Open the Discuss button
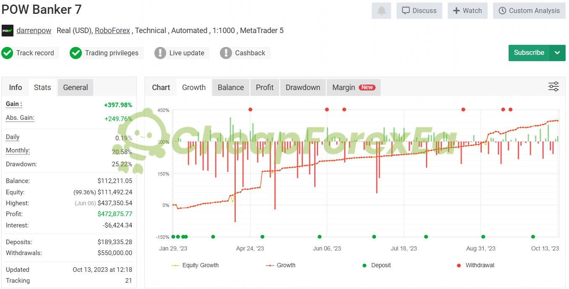Screen dimensions: 569x289 (x=419, y=10)
